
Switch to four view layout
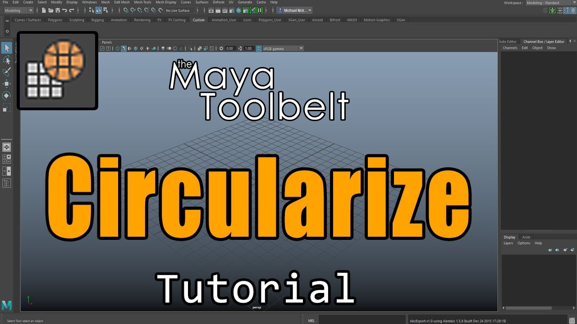7,159
